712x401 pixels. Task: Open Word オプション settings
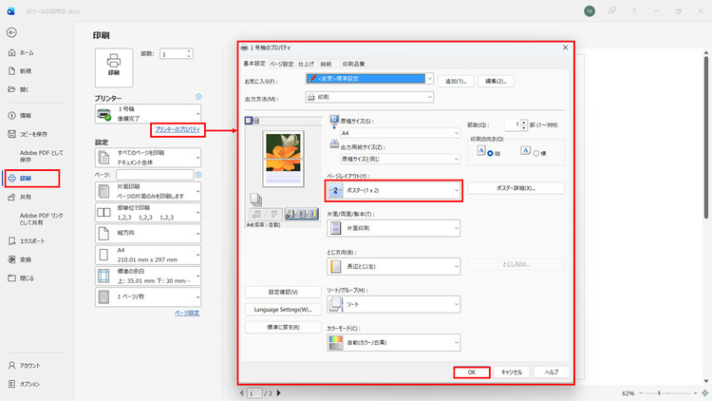point(24,384)
